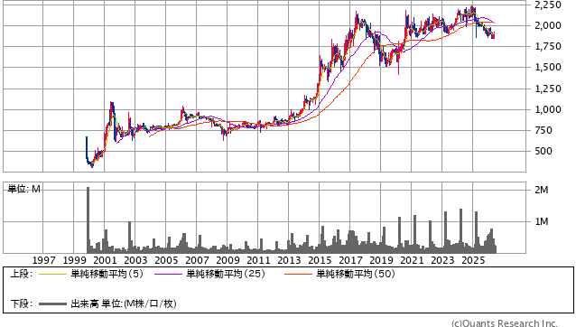Click the 2001 year axis label
This screenshot has height=327, width=576.
click(x=105, y=260)
